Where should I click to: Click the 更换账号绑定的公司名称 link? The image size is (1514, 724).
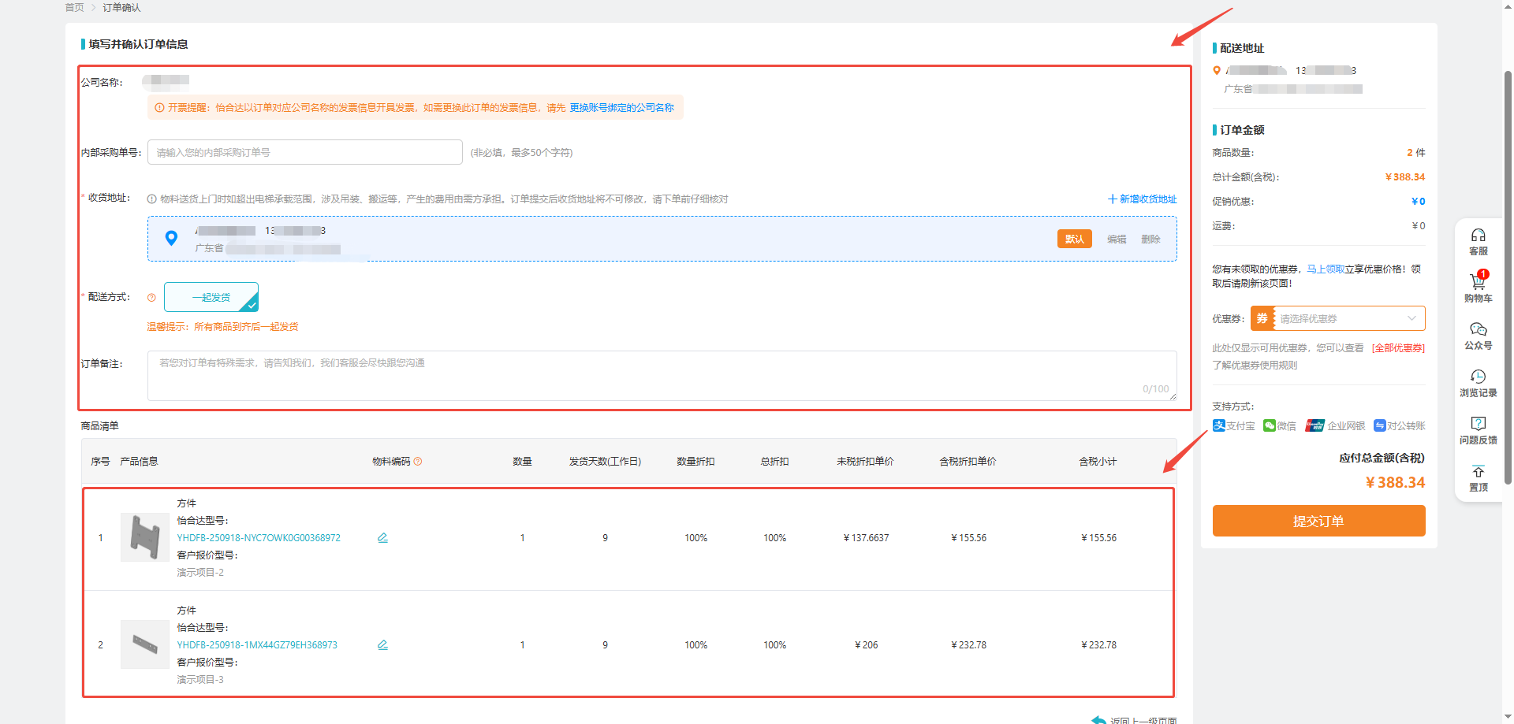click(x=621, y=108)
